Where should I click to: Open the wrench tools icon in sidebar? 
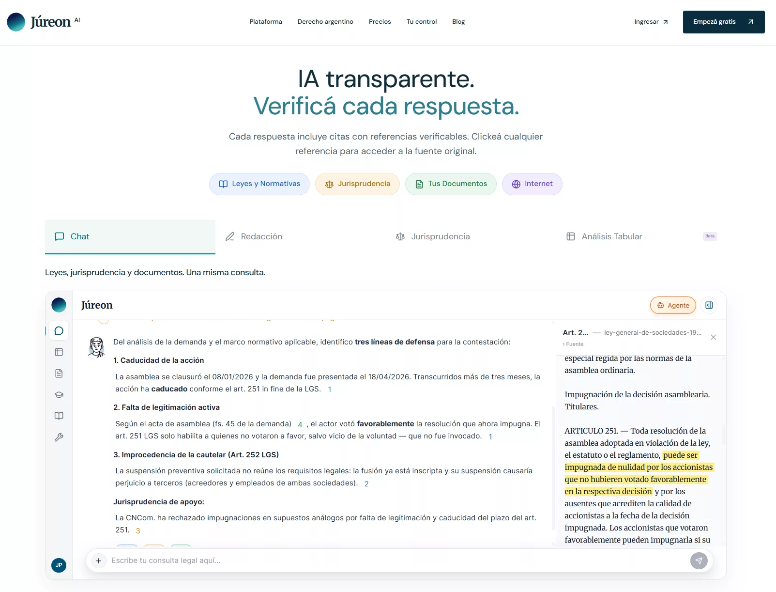click(59, 437)
